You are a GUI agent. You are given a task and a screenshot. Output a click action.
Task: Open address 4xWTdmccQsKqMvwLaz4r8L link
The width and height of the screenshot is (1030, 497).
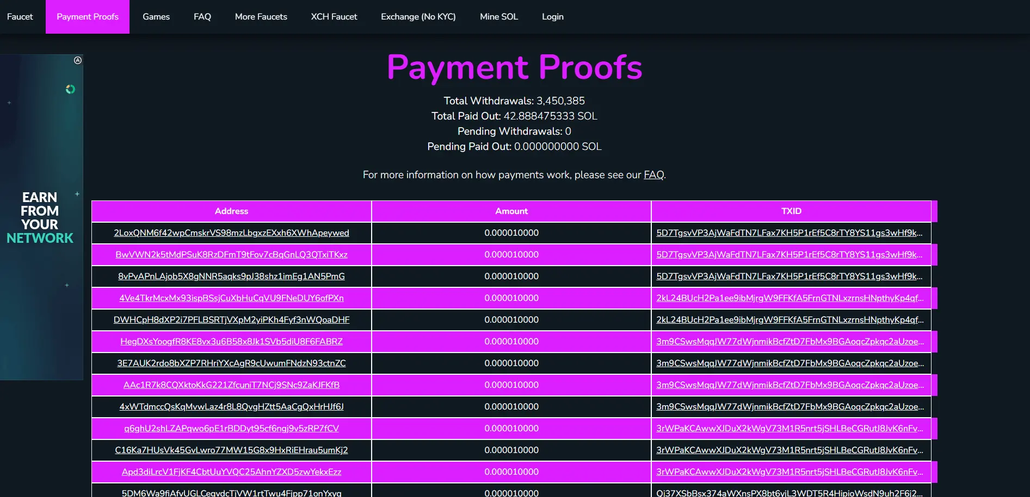231,407
